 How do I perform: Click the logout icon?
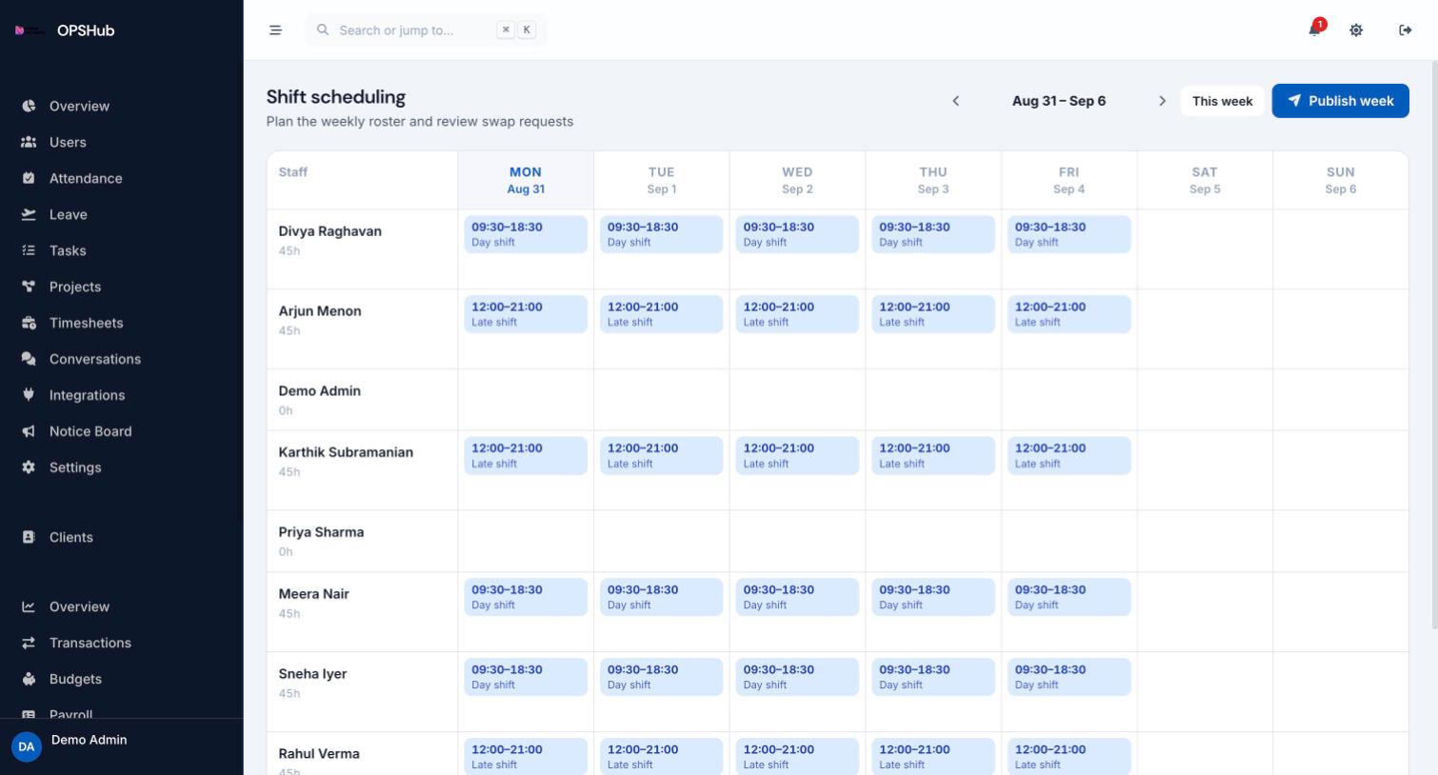pyautogui.click(x=1405, y=30)
